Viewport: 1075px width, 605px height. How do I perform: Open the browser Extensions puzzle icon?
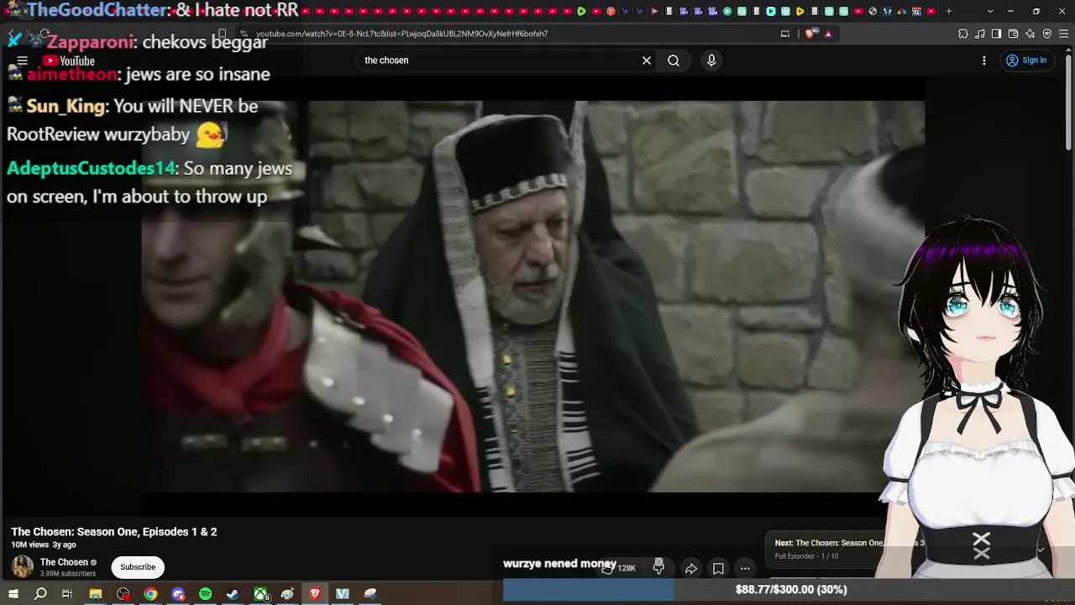[x=963, y=34]
